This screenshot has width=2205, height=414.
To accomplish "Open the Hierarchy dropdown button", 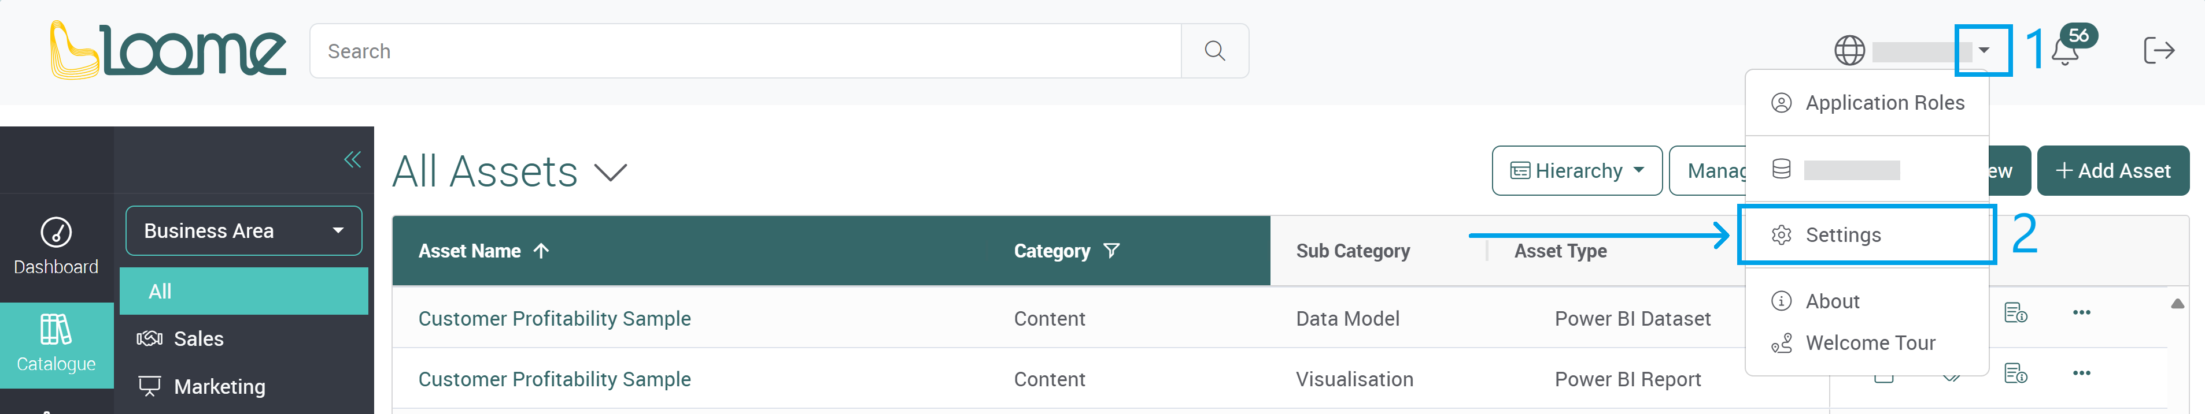I will tap(1577, 171).
